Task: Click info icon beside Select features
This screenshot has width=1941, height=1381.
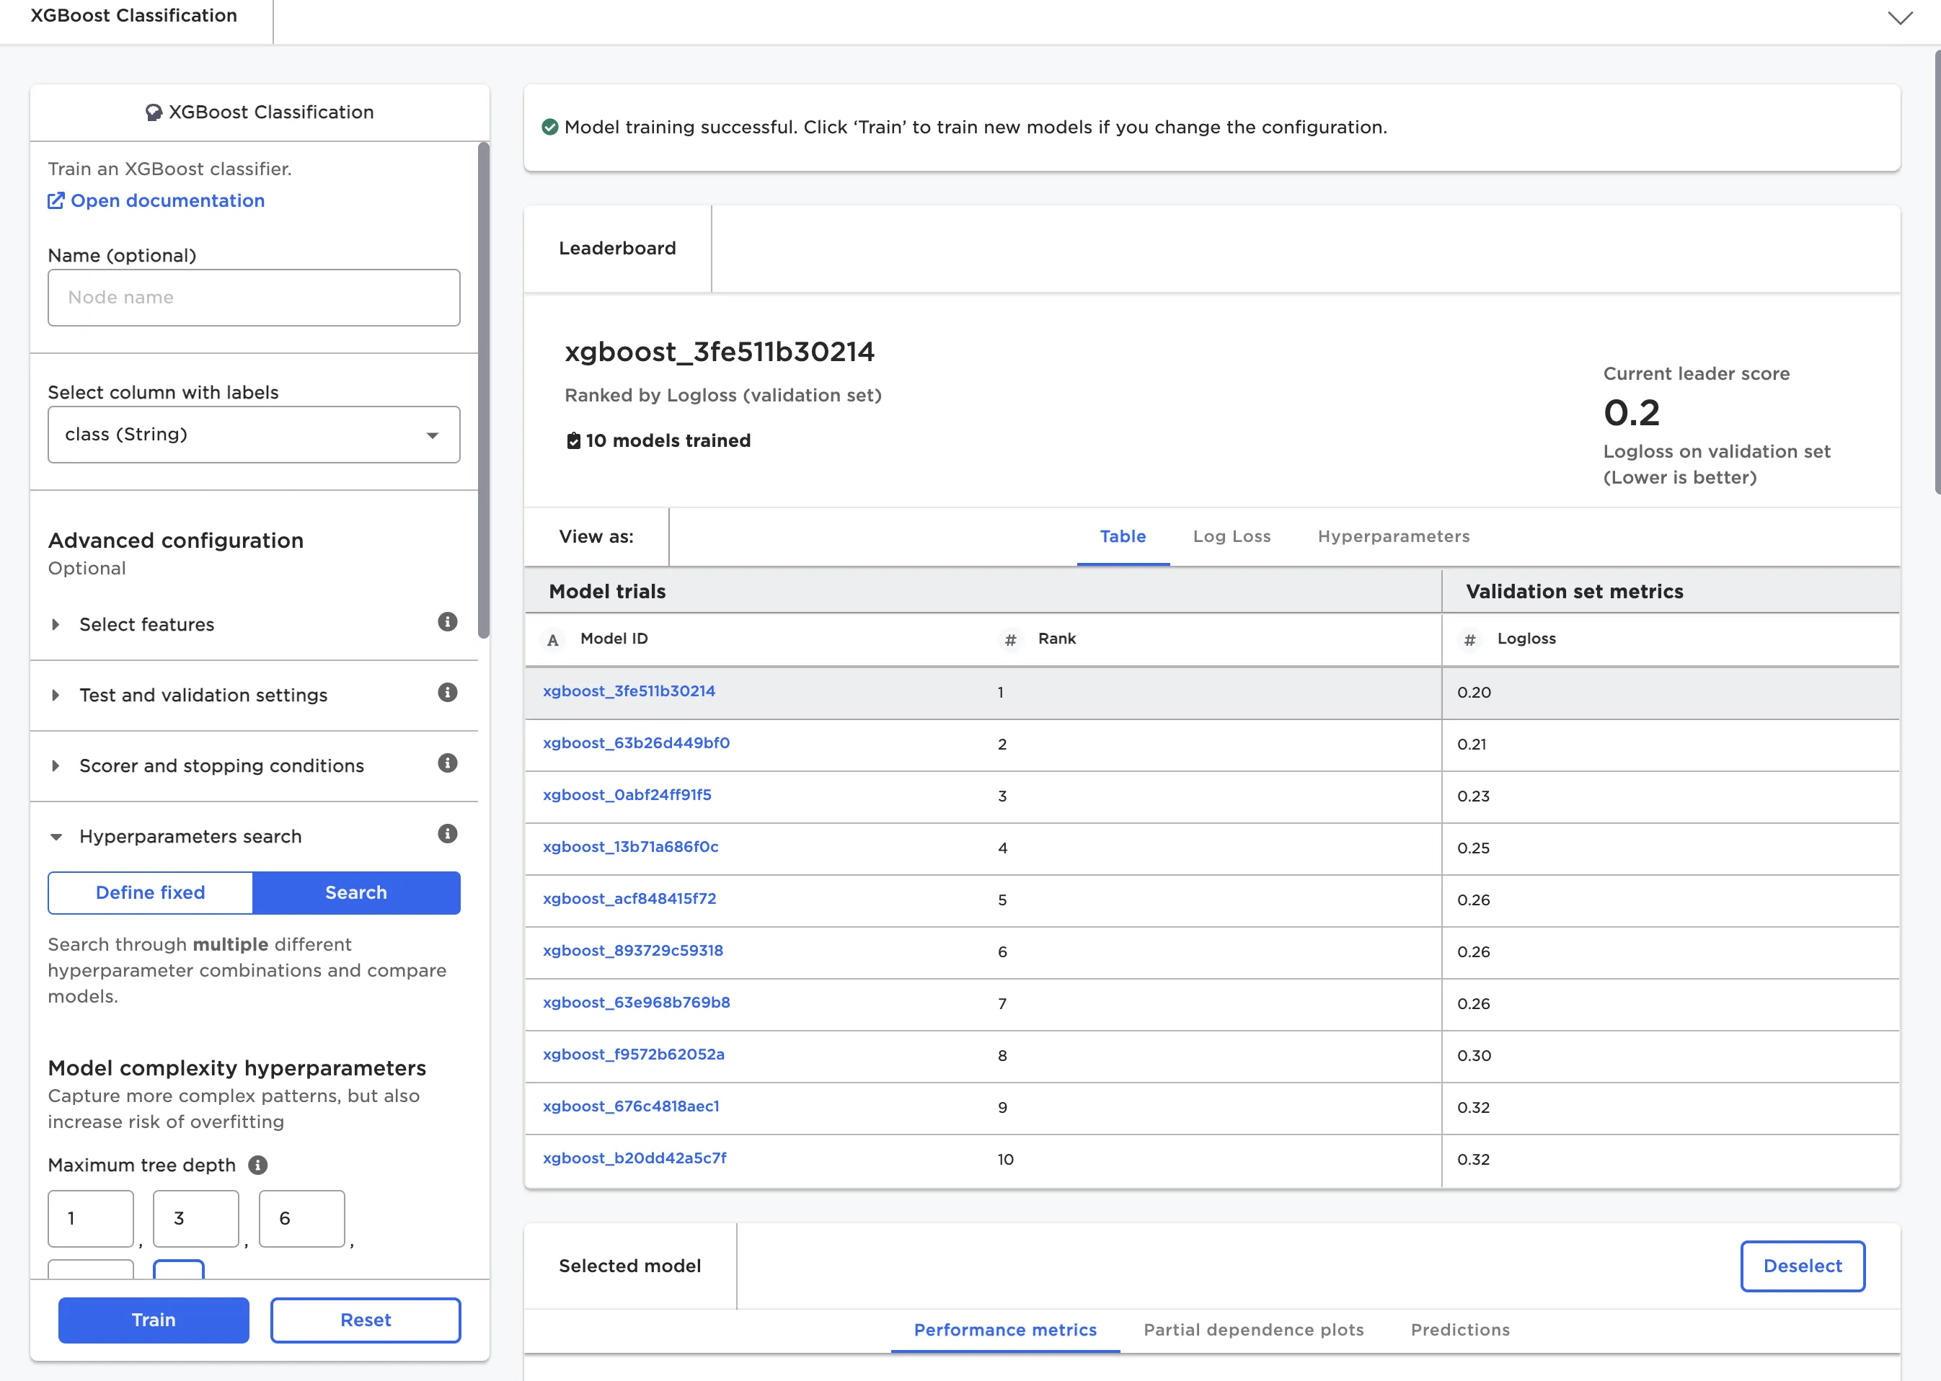Action: tap(448, 621)
